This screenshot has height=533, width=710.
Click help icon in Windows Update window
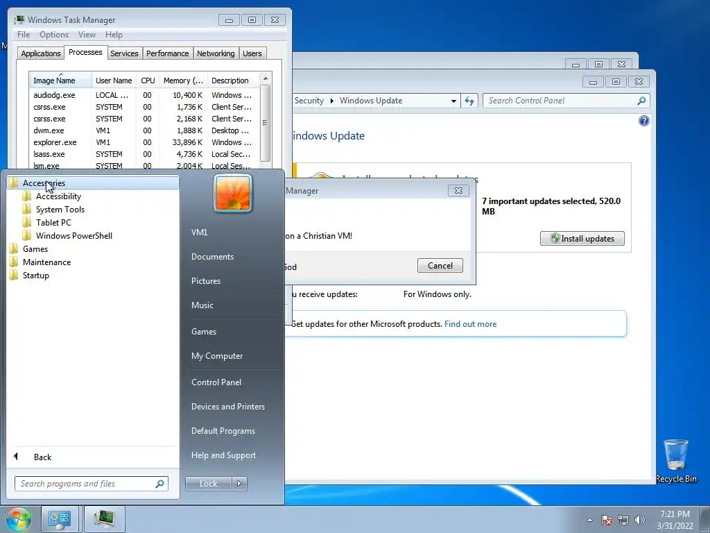click(x=643, y=121)
